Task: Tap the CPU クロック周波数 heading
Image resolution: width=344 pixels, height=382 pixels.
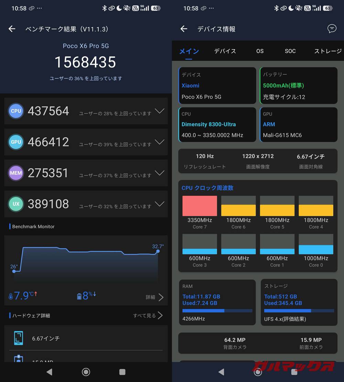Action: pos(207,188)
